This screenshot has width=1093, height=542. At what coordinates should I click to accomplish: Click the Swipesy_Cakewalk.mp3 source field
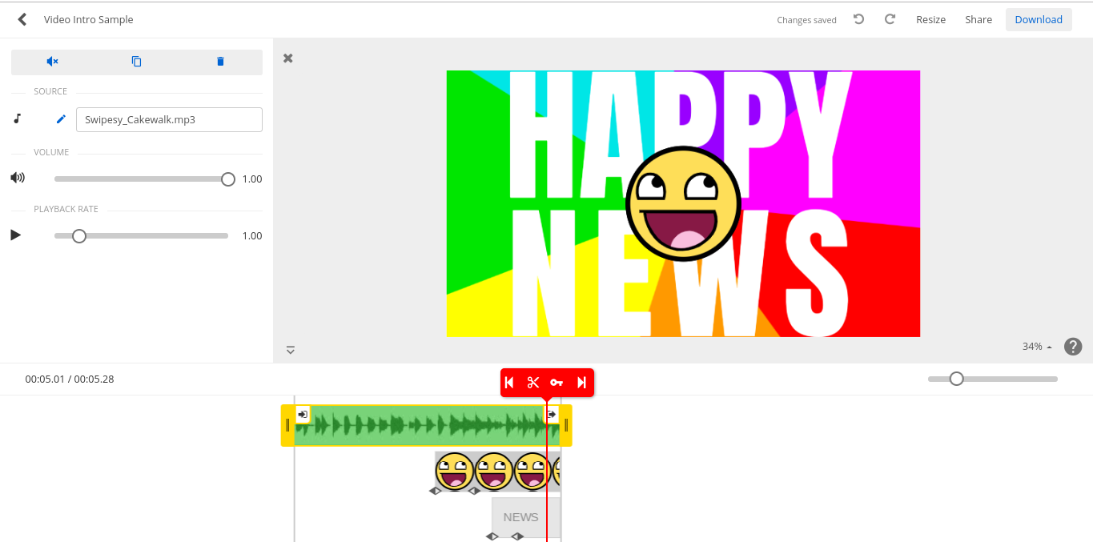pyautogui.click(x=169, y=119)
